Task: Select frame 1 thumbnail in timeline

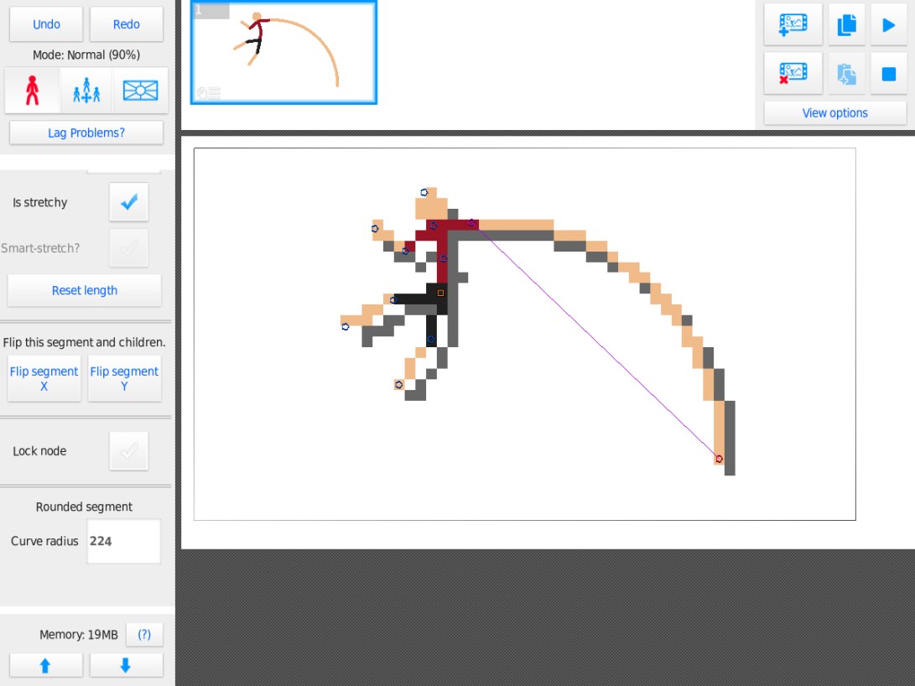Action: [283, 53]
